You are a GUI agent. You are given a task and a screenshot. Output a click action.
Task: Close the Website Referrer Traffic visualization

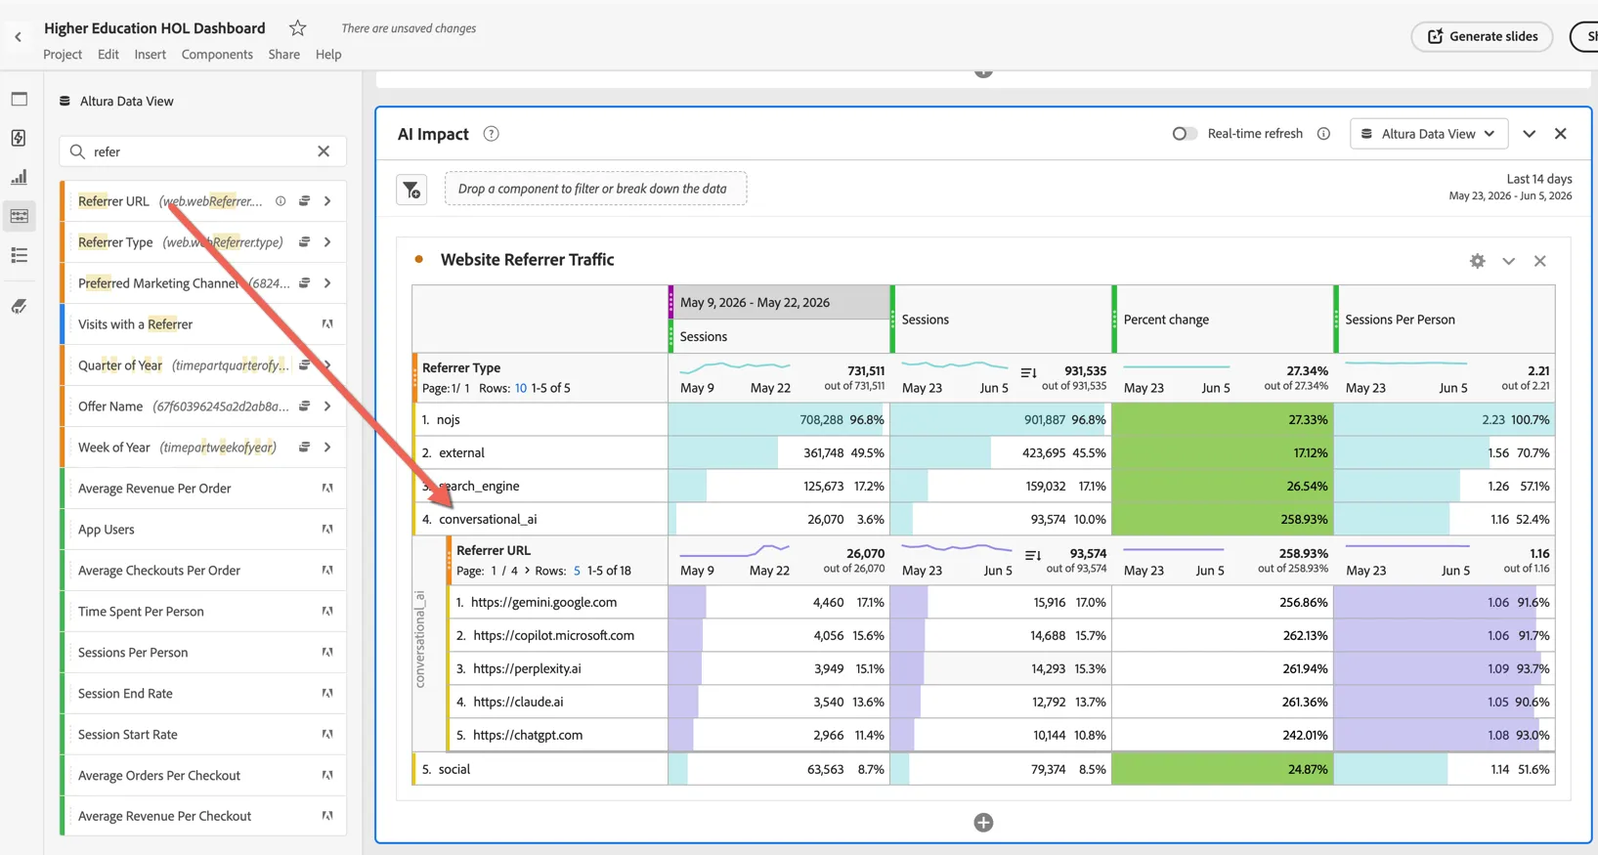click(x=1540, y=261)
